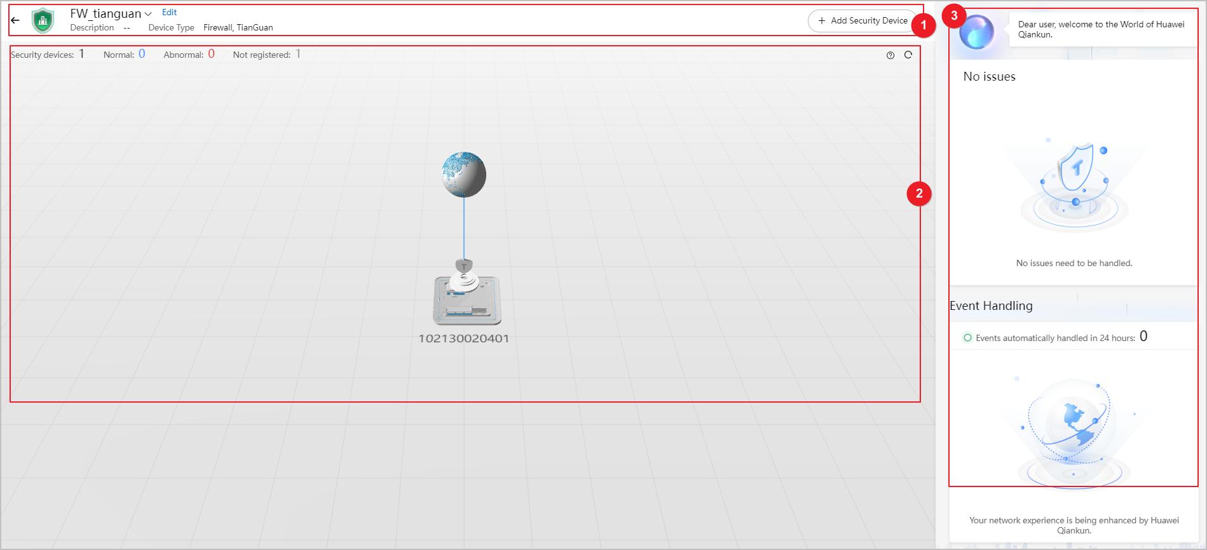Click the Security devices count 1

(x=81, y=54)
